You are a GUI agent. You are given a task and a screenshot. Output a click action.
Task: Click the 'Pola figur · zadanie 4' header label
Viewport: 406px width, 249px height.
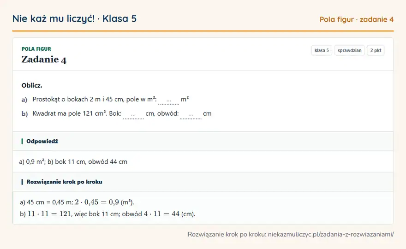tap(357, 19)
